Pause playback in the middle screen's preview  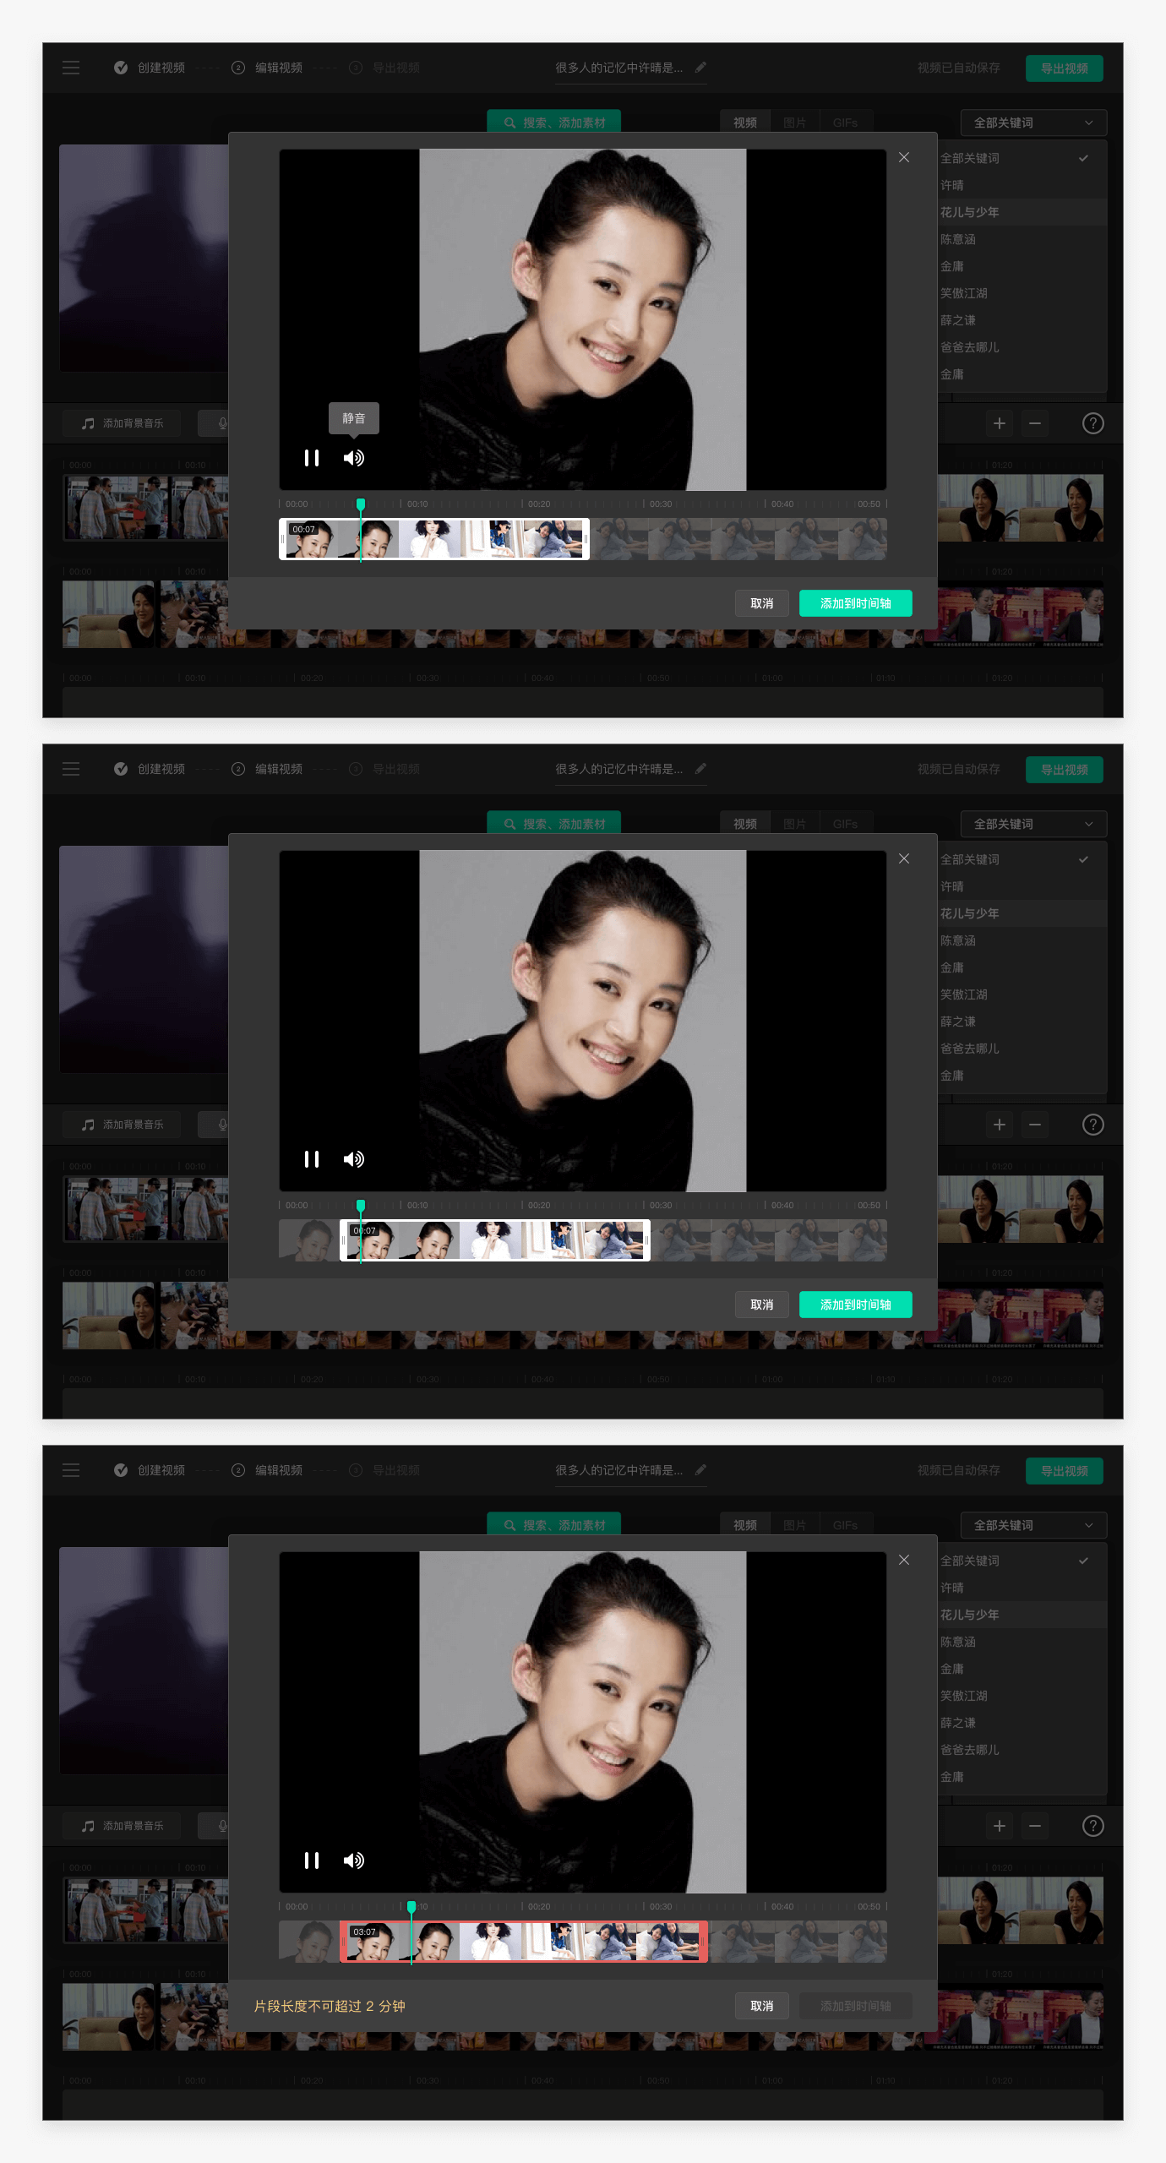pos(312,1159)
